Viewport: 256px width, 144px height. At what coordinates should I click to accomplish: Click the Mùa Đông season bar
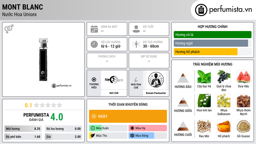point(148,135)
